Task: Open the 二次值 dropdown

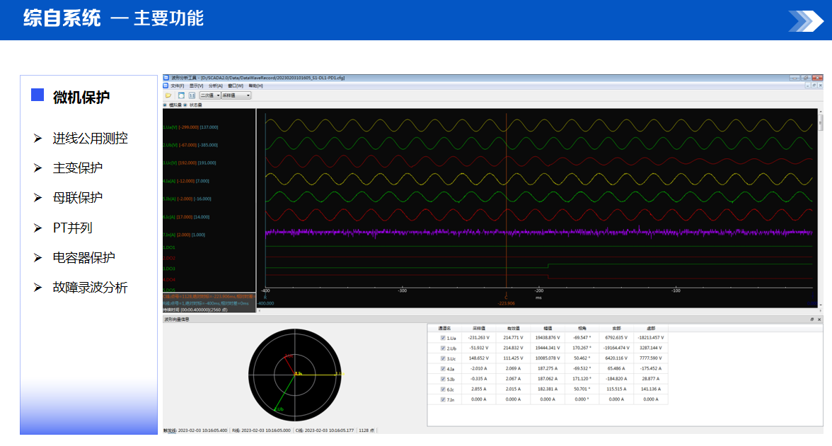Action: (x=209, y=95)
